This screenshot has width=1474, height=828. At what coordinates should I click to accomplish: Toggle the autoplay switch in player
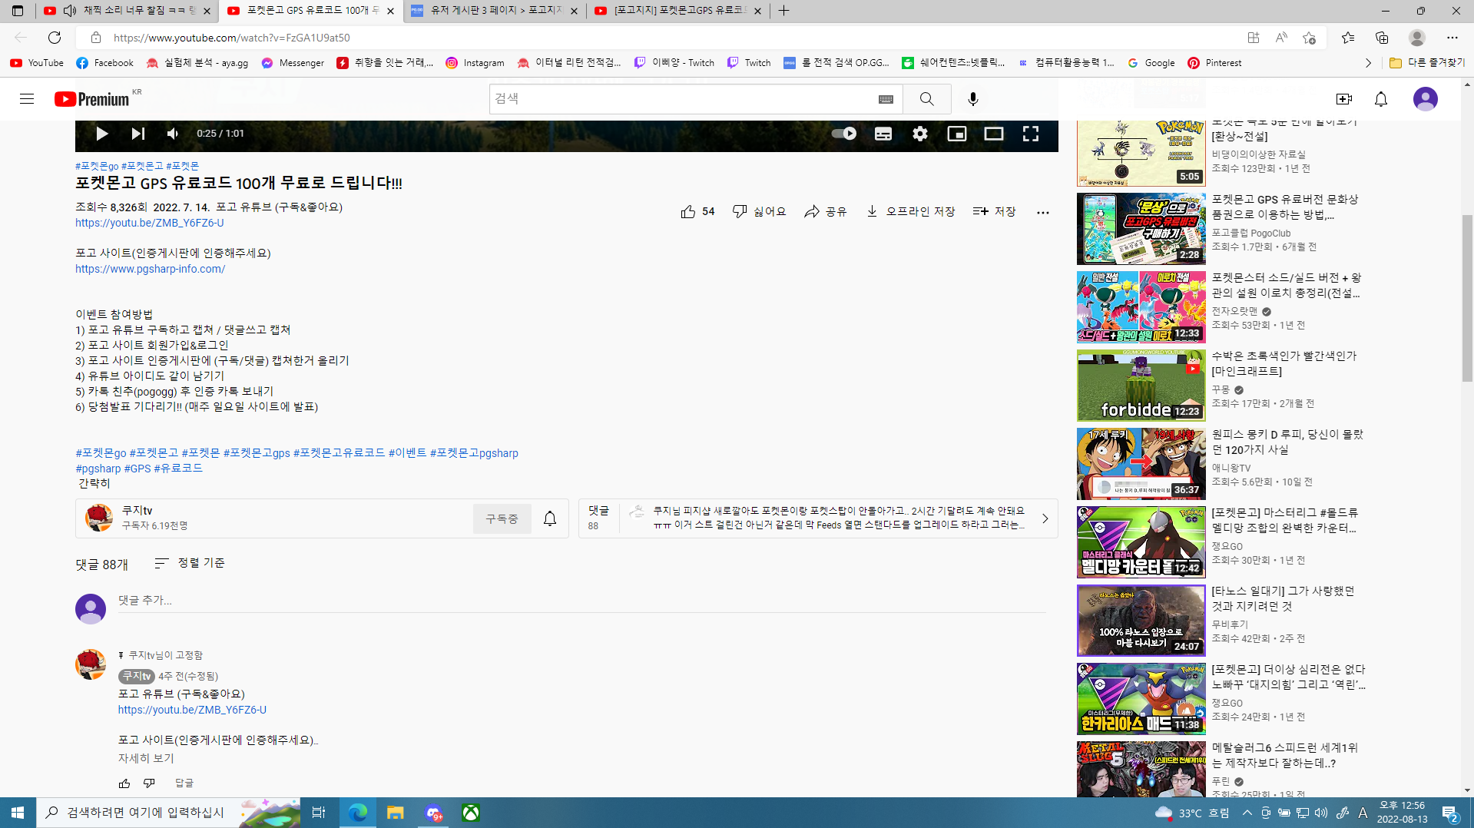844,134
